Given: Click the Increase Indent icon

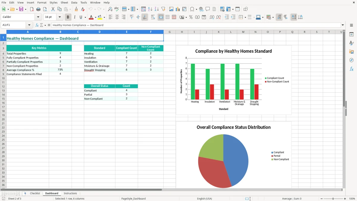Looking at the screenshot, I should 227,17.
